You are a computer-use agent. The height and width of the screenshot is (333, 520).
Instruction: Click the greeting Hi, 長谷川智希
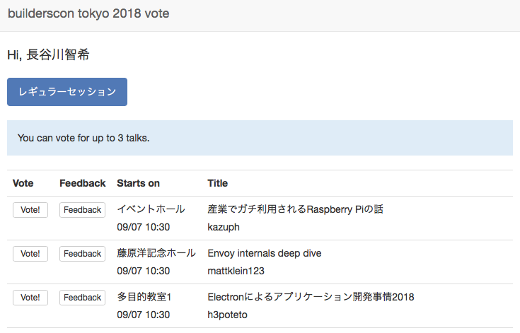point(48,54)
